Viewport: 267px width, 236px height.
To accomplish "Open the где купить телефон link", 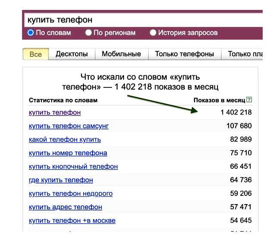I will 61,180.
